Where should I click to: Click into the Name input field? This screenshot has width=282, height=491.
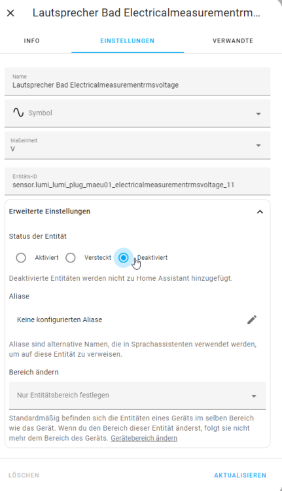coord(137,81)
